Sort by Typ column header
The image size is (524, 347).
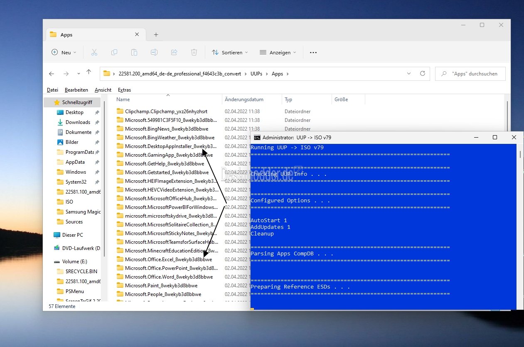[288, 99]
